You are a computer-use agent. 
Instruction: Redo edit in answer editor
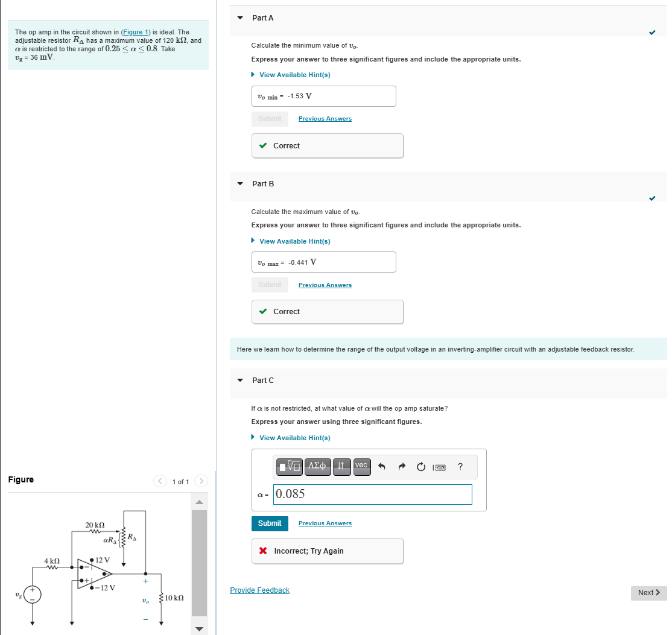click(402, 467)
